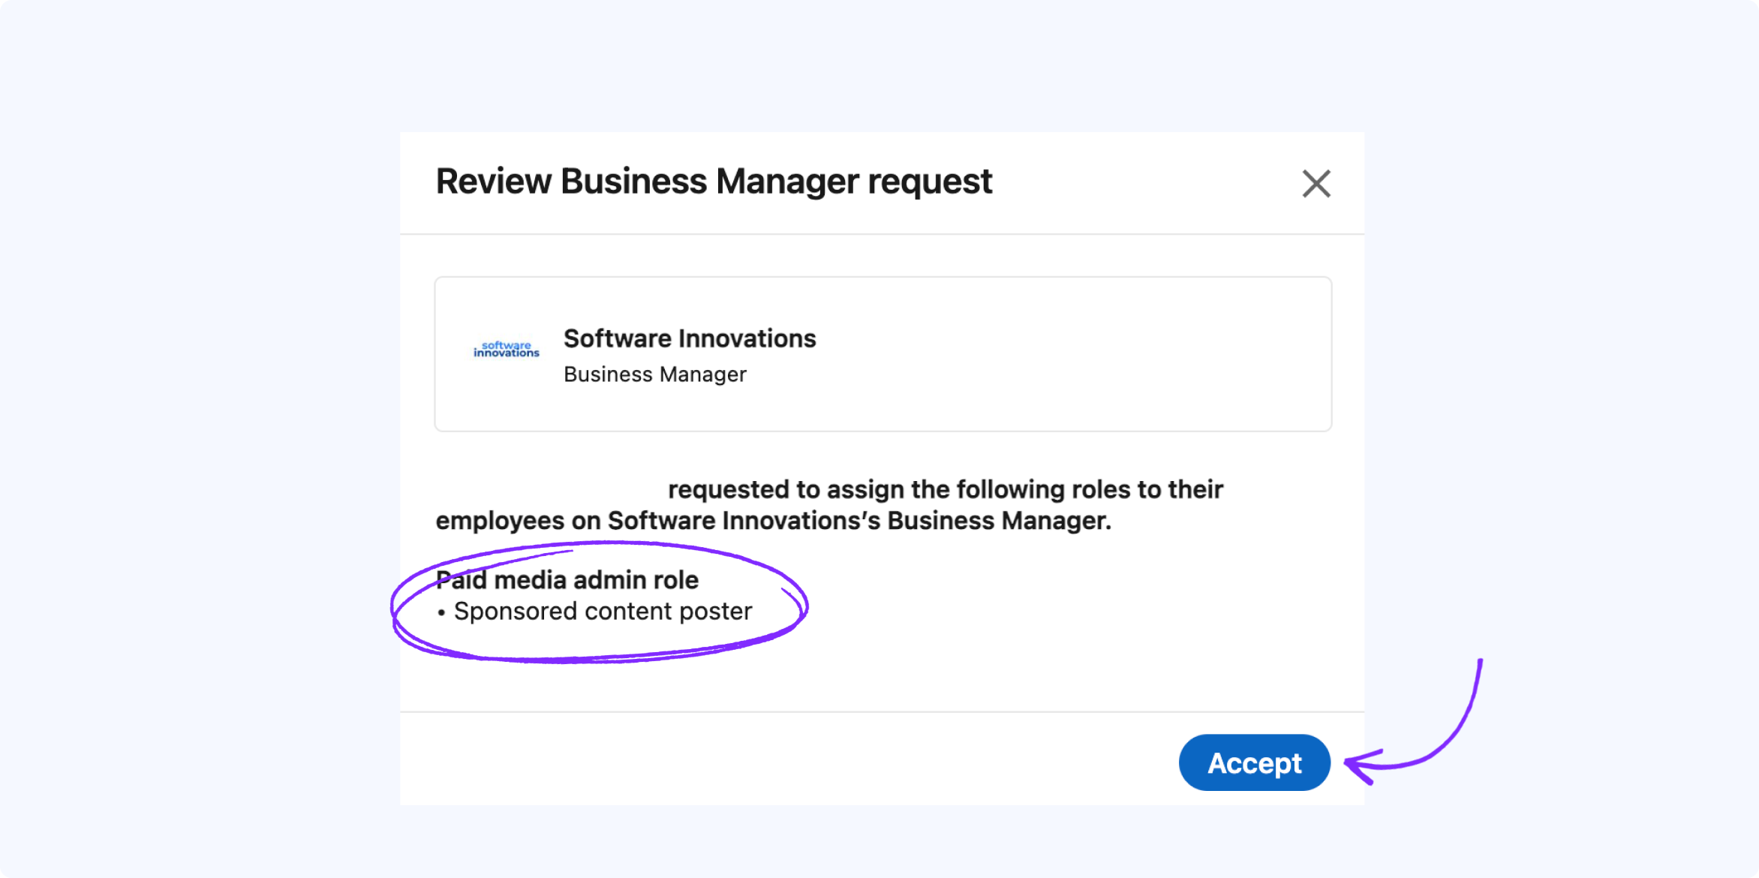This screenshot has height=878, width=1759.
Task: Click the line 'employees on Software Innovations's Business Manager'
Action: tap(773, 521)
